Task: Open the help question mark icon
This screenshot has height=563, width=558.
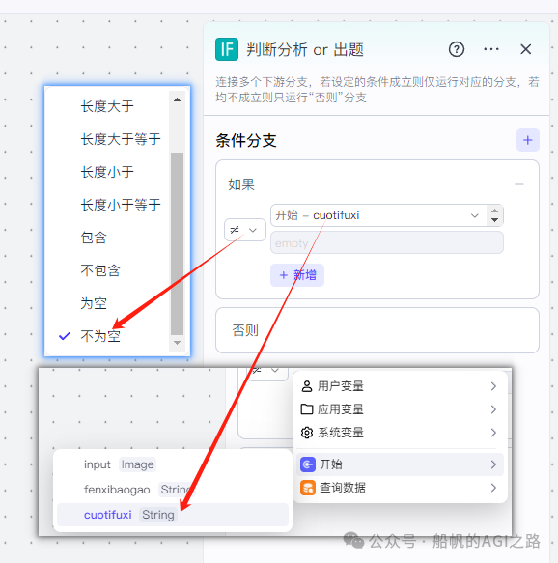Action: point(456,49)
